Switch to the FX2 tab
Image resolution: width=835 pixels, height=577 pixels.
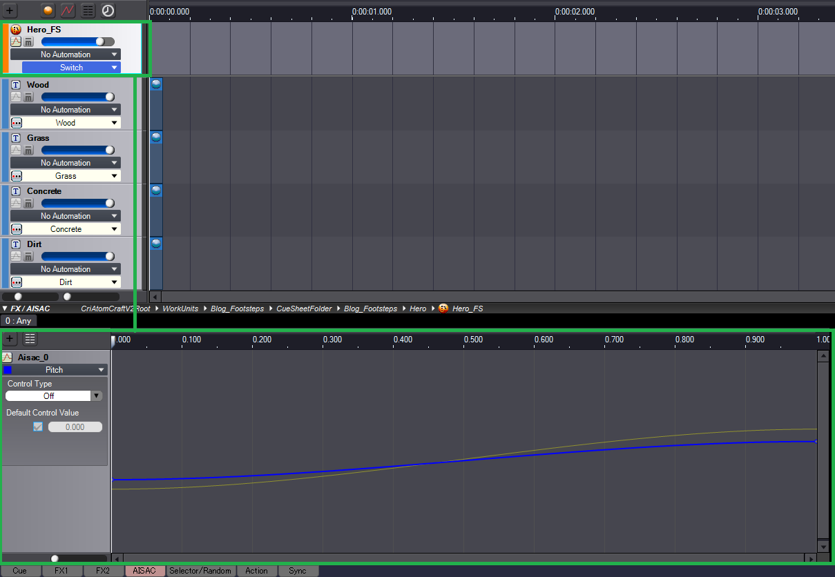point(104,571)
